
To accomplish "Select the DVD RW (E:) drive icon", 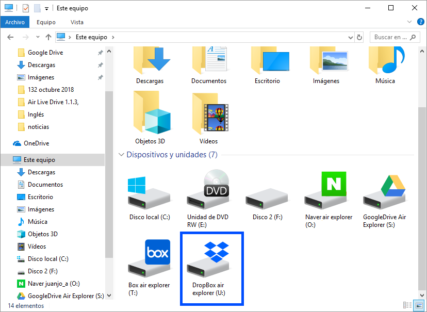I will click(208, 189).
